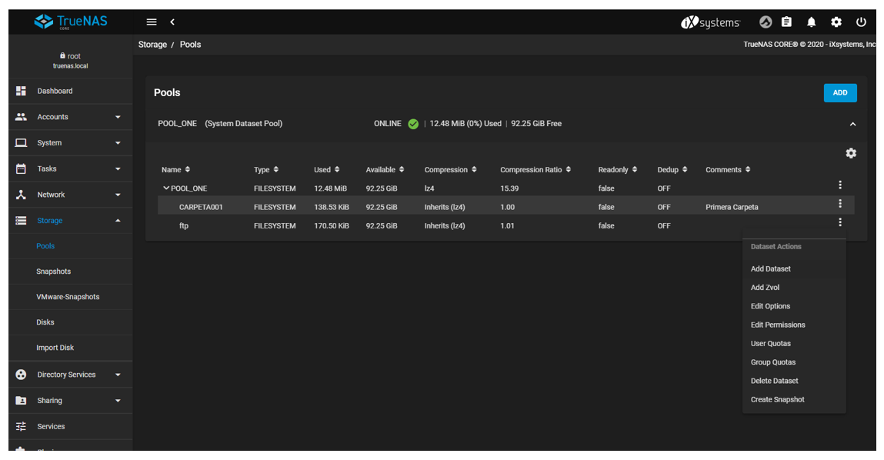
Task: Sort by Compression column
Action: tap(450, 170)
